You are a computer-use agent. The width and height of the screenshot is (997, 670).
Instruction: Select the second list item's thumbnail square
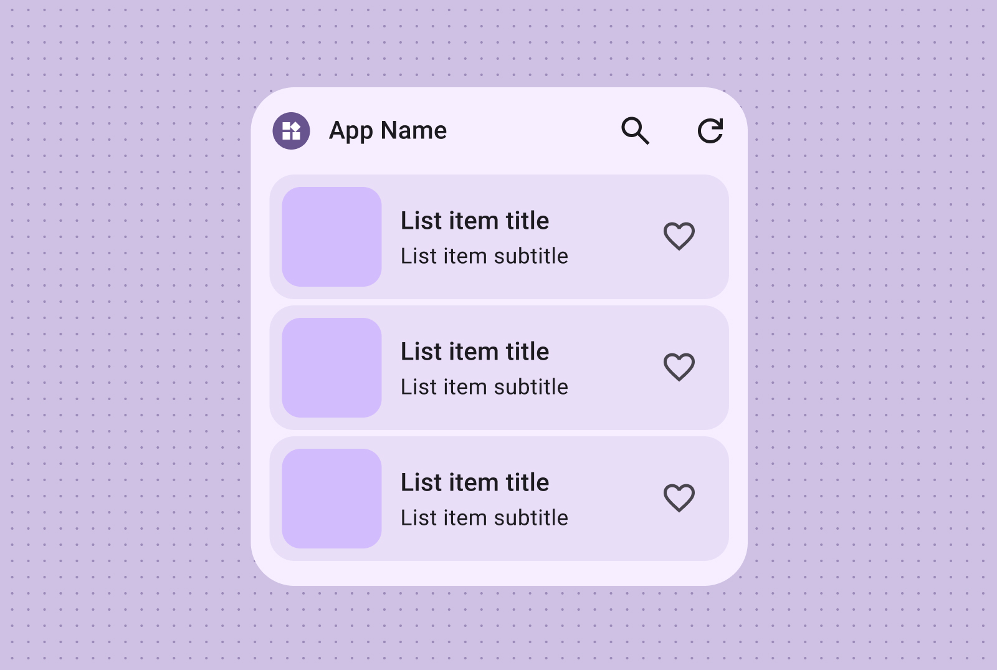(332, 368)
